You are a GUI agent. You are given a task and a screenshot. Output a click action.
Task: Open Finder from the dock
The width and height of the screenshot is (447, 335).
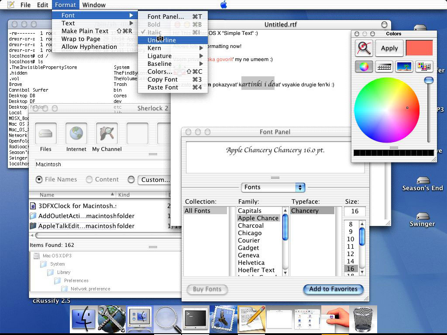click(83, 319)
